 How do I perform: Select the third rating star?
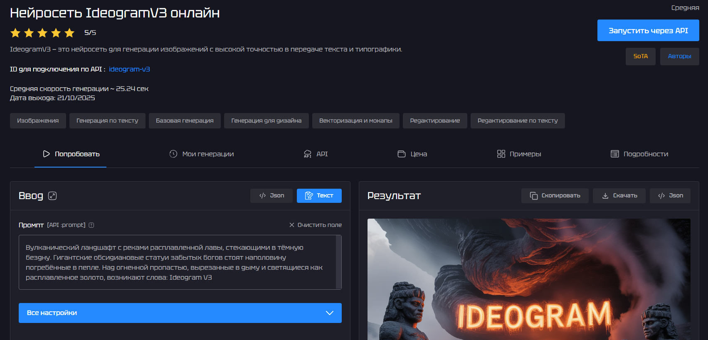click(42, 33)
